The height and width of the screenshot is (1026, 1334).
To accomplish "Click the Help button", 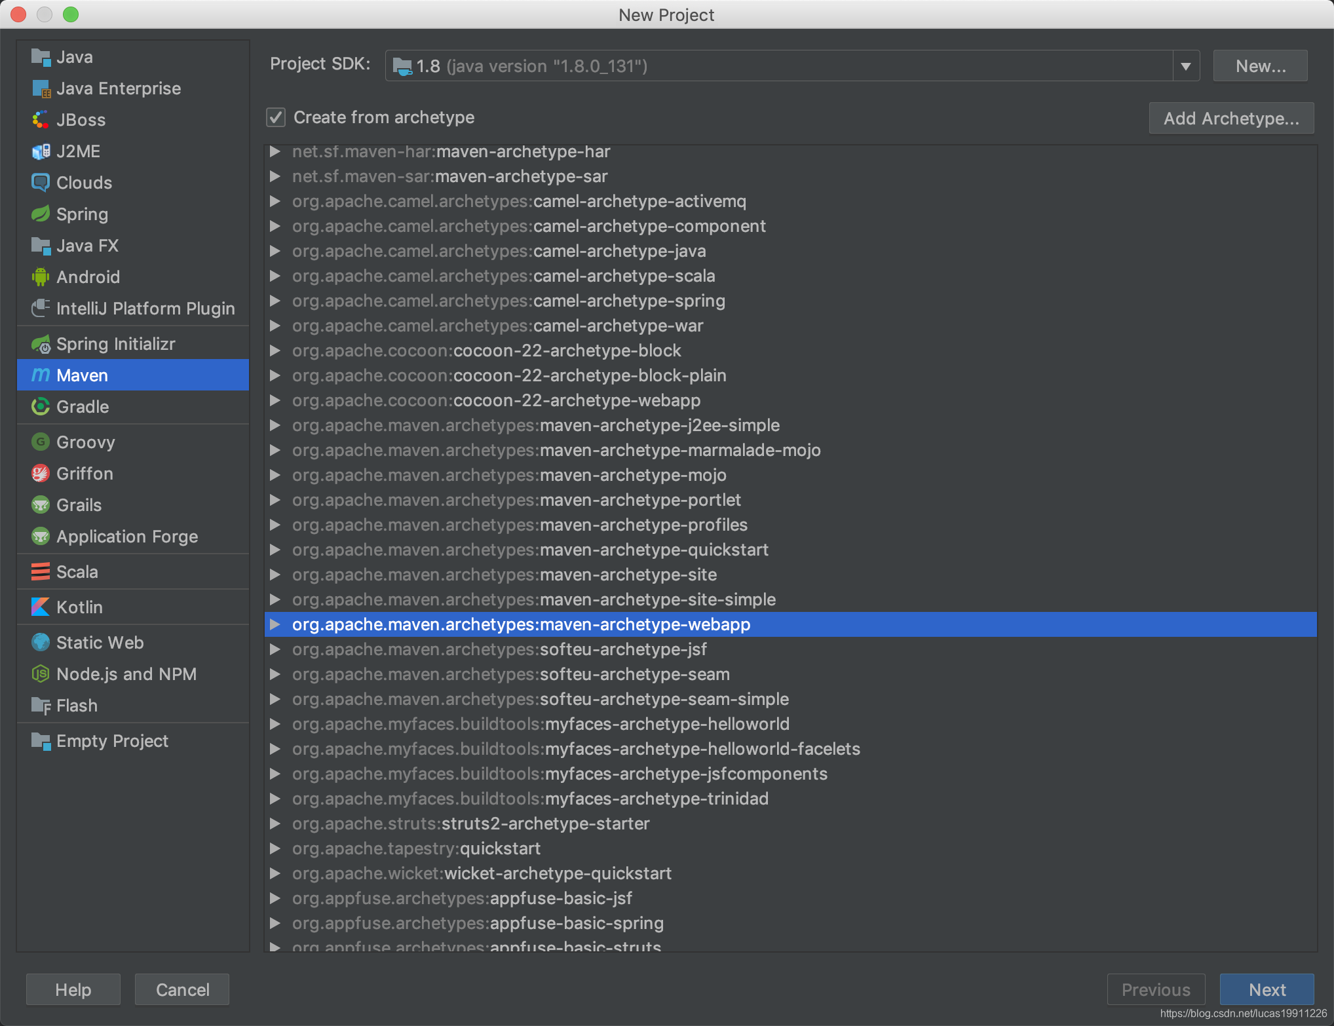I will pyautogui.click(x=73, y=989).
